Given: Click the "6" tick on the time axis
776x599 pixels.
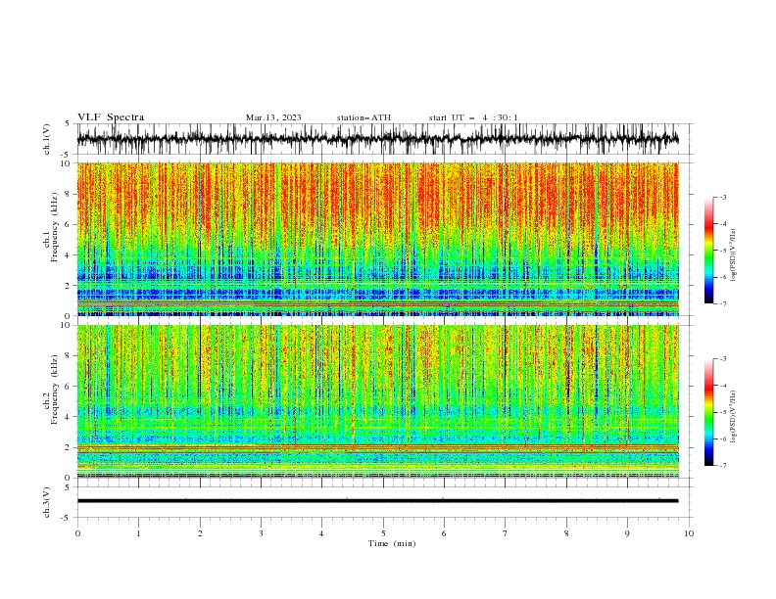Looking at the screenshot, I should click(x=444, y=533).
